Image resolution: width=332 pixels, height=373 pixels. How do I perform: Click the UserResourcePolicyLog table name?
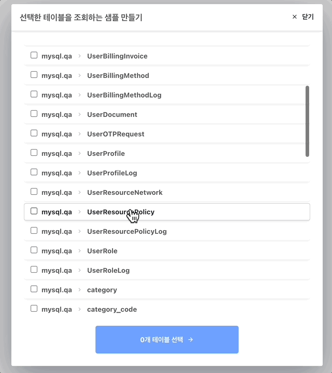coord(127,231)
